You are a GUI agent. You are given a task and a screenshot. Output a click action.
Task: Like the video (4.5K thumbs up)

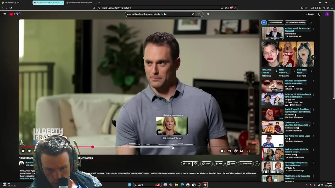click(x=186, y=164)
